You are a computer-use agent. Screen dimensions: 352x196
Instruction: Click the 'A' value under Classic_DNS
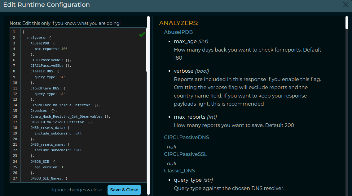[x=62, y=77]
